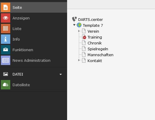Open the Seite module via orange page icon
155x120 pixels.
click(6, 7)
